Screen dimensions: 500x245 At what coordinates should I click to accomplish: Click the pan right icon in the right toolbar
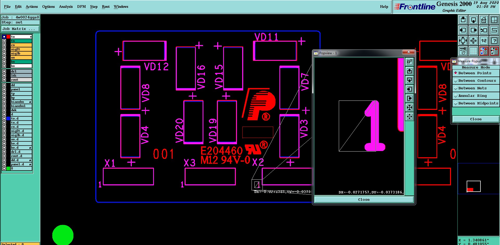pos(473,30)
